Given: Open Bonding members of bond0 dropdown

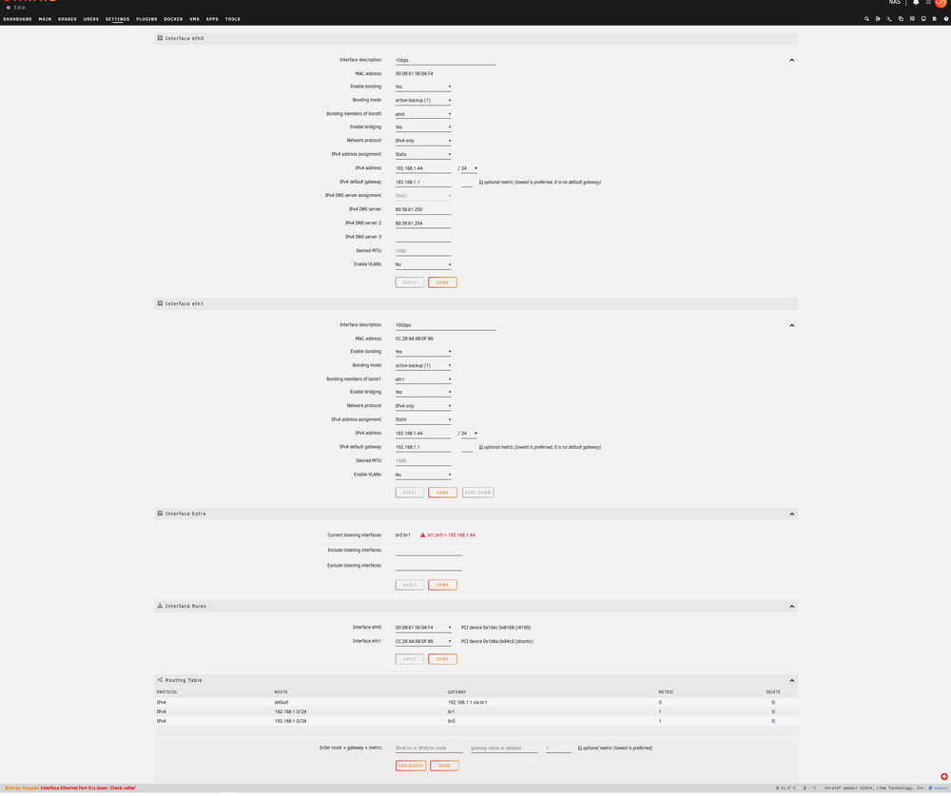Looking at the screenshot, I should click(423, 114).
